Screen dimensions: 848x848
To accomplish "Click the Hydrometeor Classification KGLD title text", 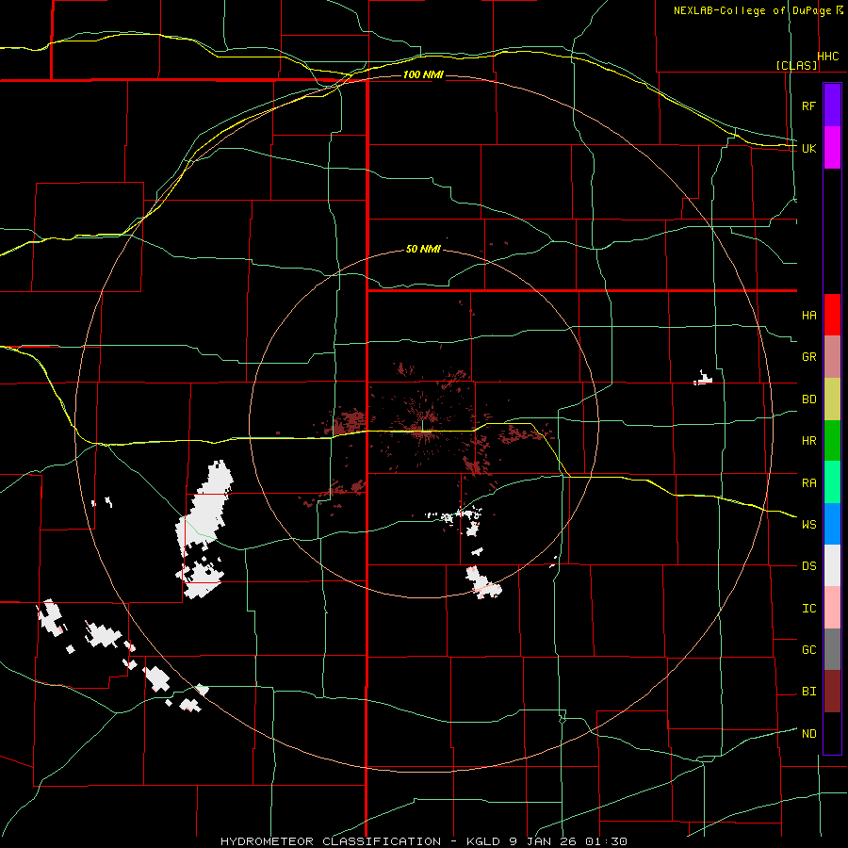I will coord(423,841).
